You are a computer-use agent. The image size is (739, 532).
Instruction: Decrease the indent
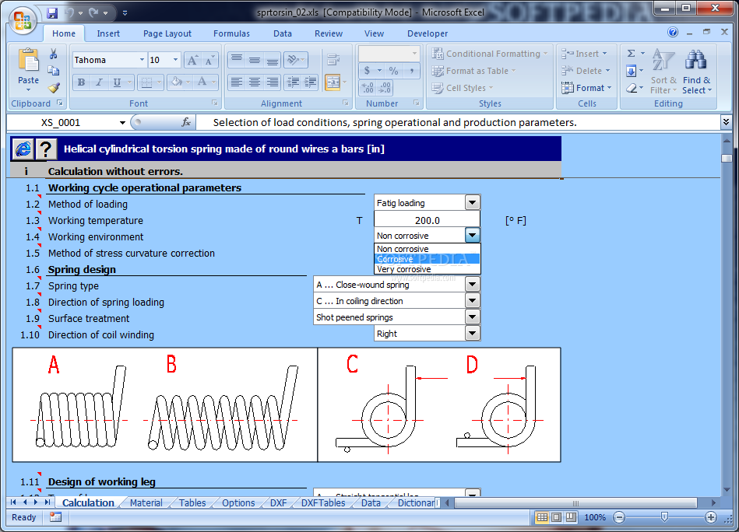pos(293,82)
